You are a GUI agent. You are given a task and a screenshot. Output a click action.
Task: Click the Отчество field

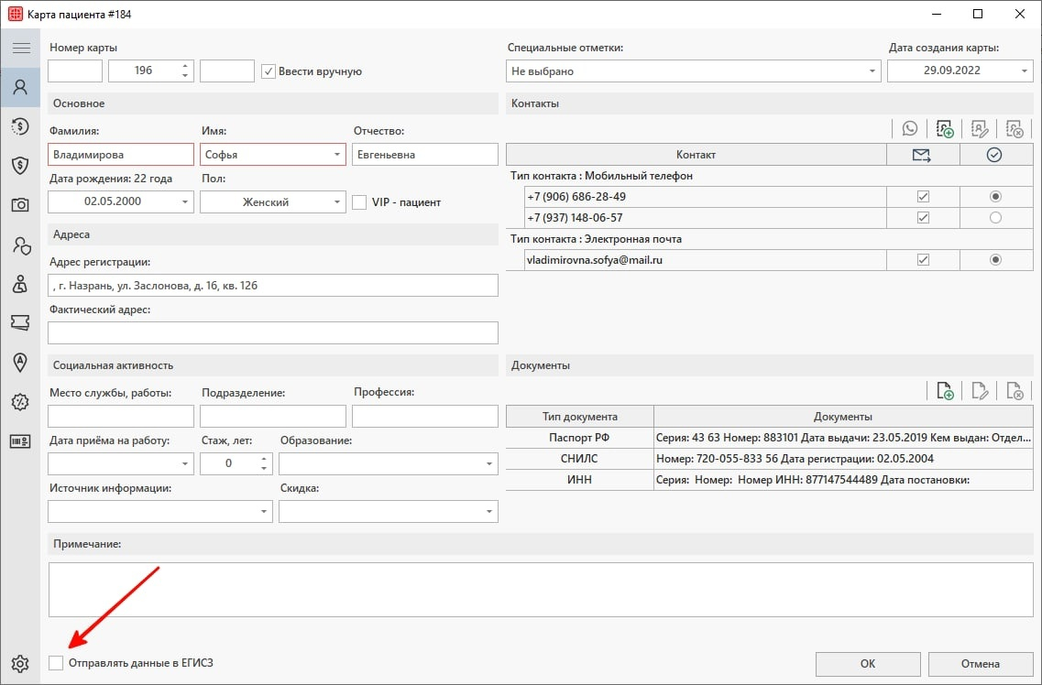click(424, 155)
